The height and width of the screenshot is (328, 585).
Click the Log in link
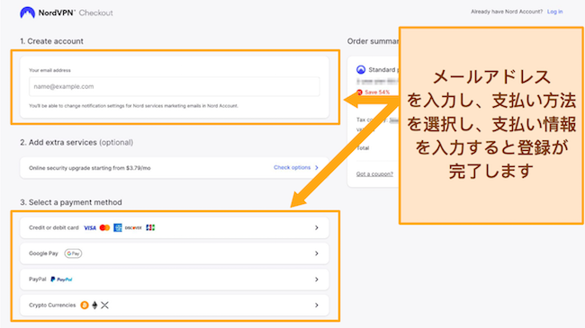point(554,12)
